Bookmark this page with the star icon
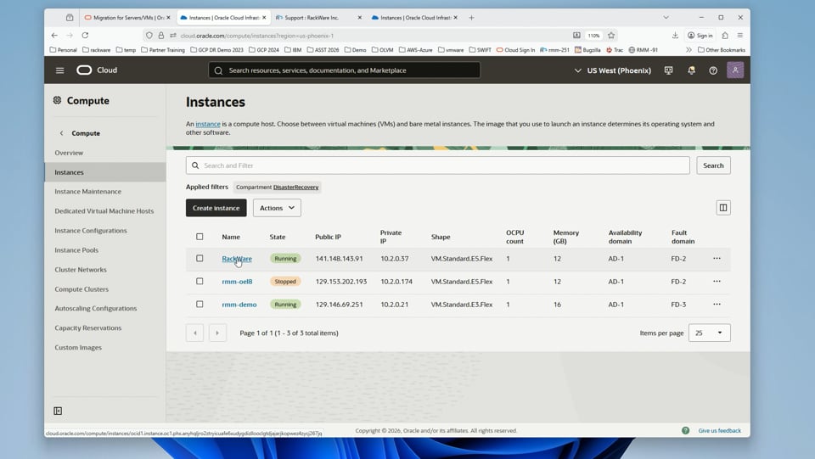Viewport: 815px width, 459px height. pyautogui.click(x=611, y=36)
